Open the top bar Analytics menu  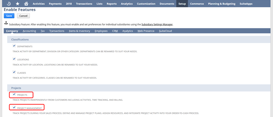[127, 4]
